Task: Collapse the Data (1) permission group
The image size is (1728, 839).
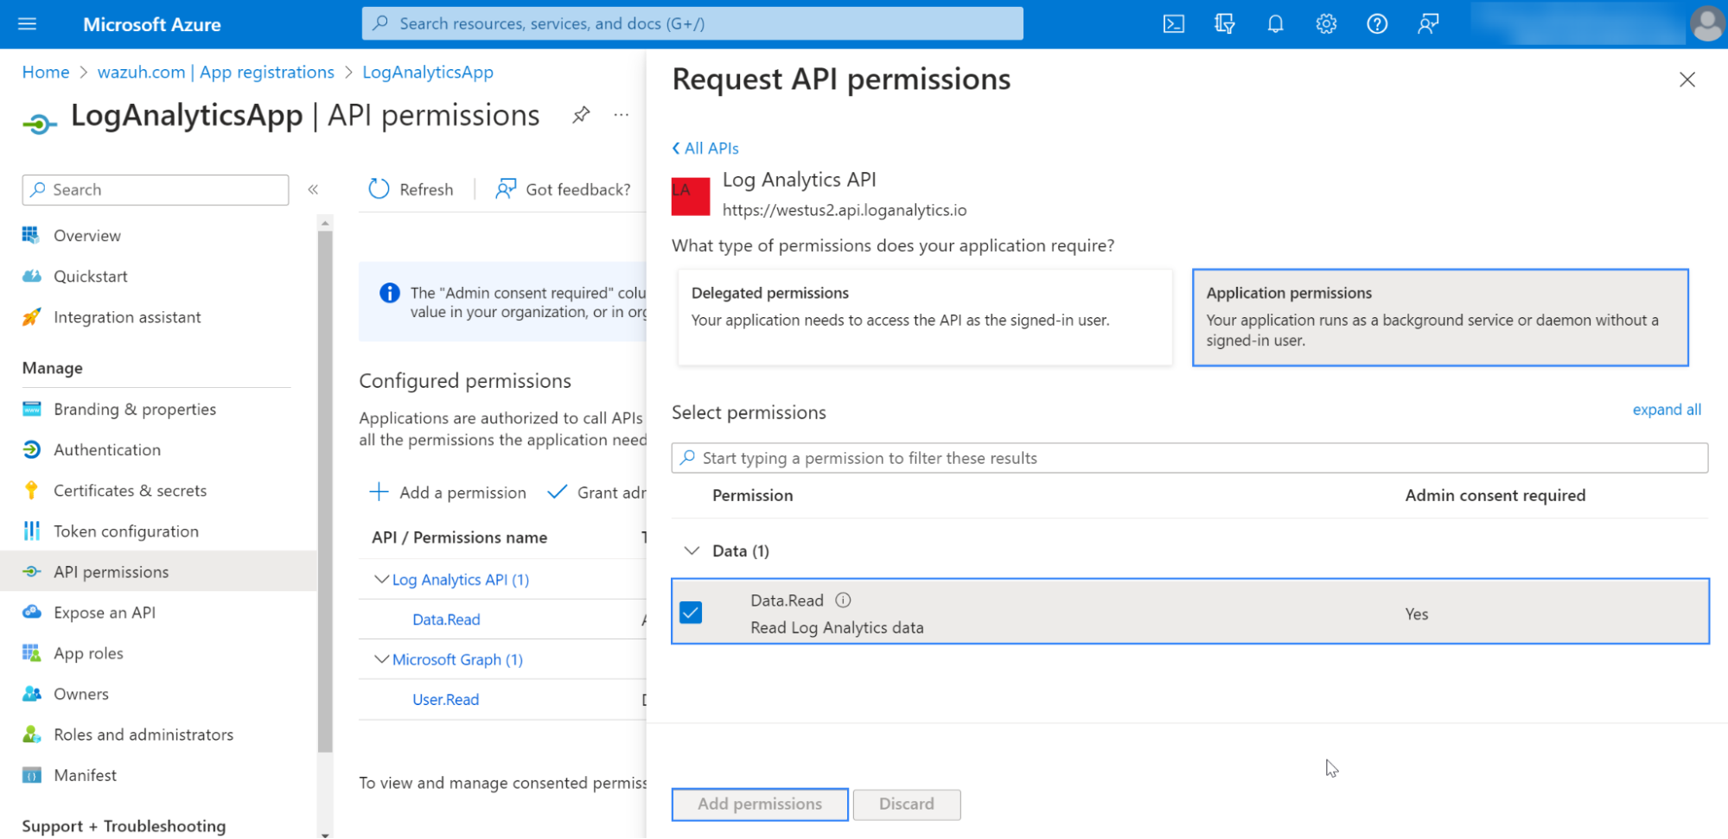Action: tap(692, 551)
